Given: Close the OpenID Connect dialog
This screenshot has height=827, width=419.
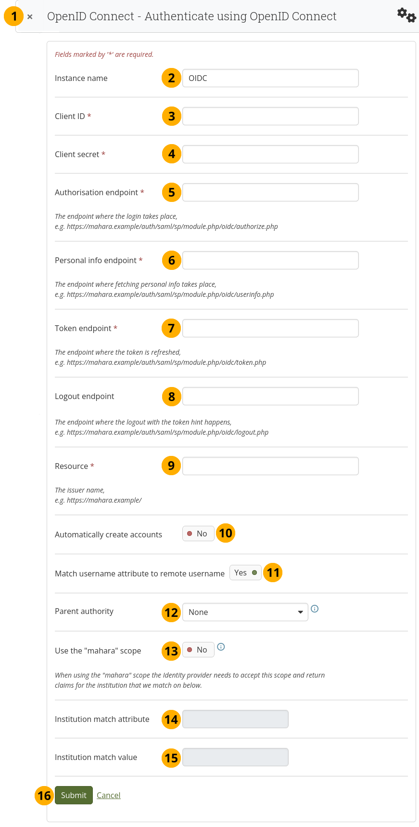Looking at the screenshot, I should tap(30, 17).
